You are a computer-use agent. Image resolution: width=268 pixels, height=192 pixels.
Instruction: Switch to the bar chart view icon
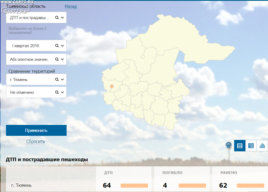[x=262, y=146]
